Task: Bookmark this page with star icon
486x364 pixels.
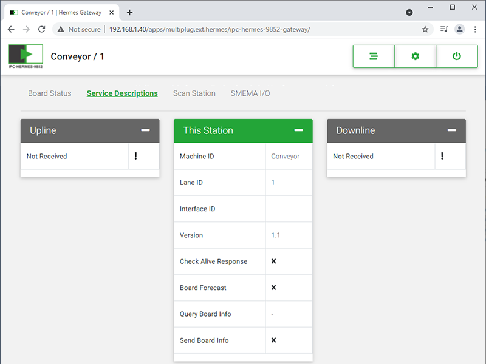Action: (x=425, y=29)
